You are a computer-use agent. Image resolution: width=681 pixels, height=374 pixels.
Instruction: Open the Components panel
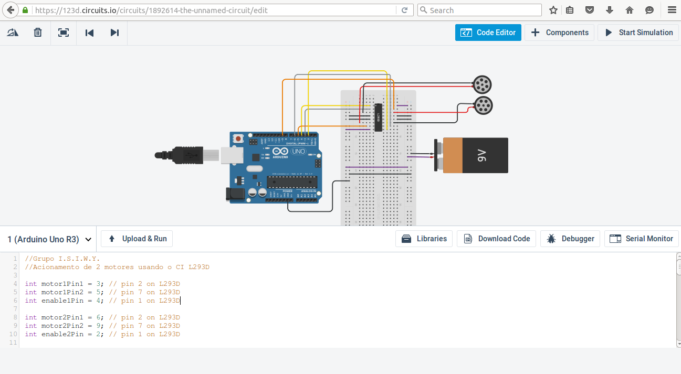(x=559, y=33)
